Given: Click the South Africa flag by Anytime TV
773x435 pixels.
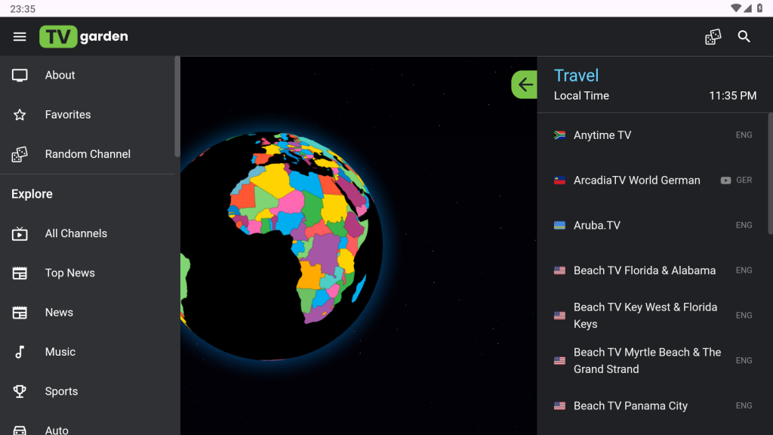Looking at the screenshot, I should tap(559, 135).
